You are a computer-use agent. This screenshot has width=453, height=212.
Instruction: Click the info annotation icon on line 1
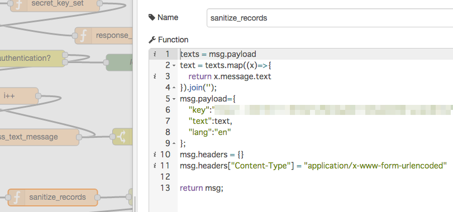click(155, 54)
